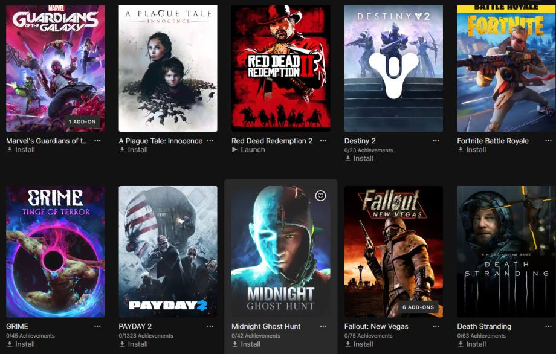
Task: Open more options for Fortnite Battle Royale
Action: (549, 141)
